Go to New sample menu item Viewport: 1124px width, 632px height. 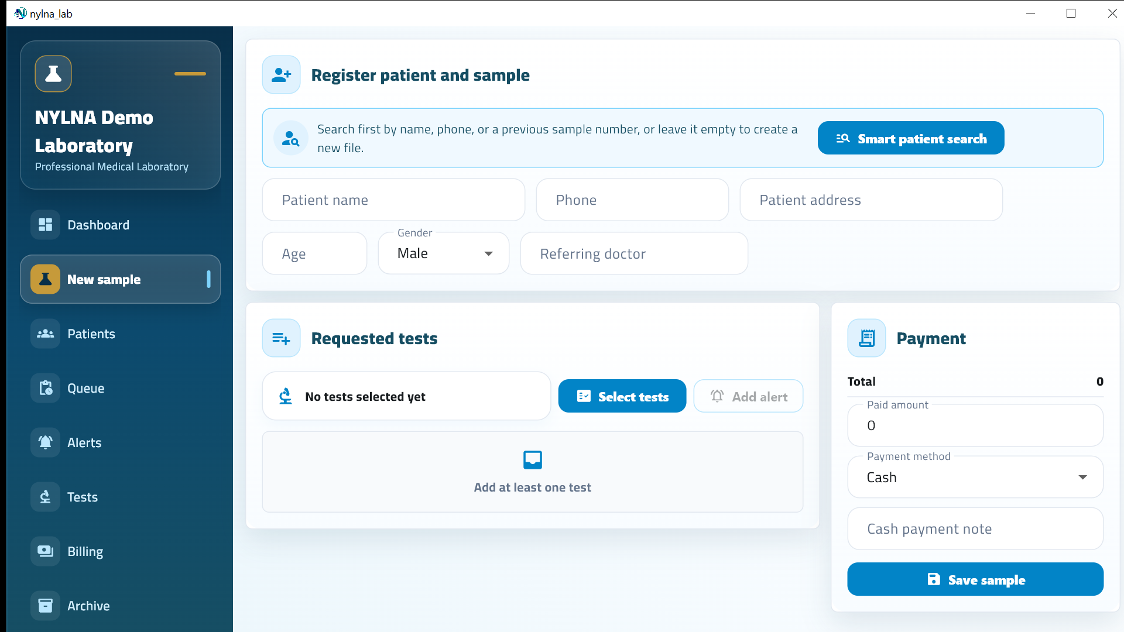121,279
